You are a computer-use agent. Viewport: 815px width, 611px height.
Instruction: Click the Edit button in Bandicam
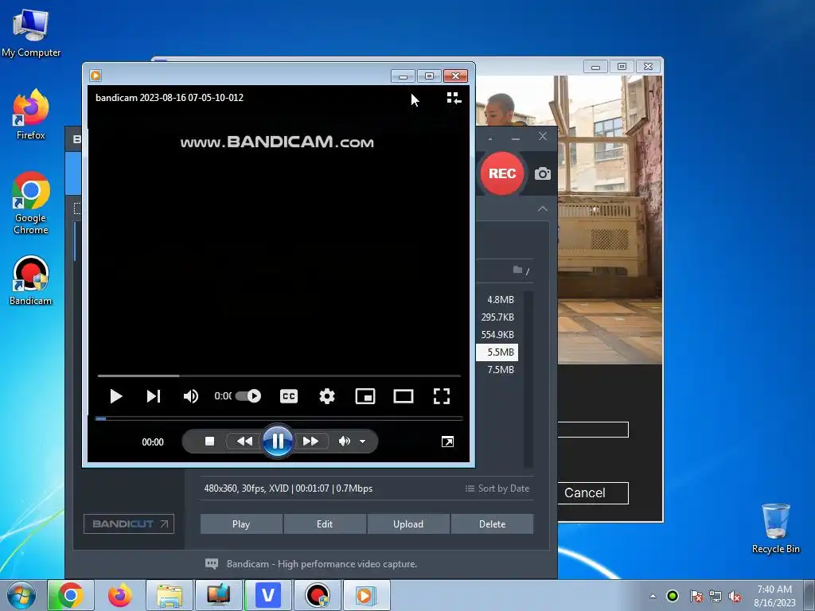tap(325, 524)
